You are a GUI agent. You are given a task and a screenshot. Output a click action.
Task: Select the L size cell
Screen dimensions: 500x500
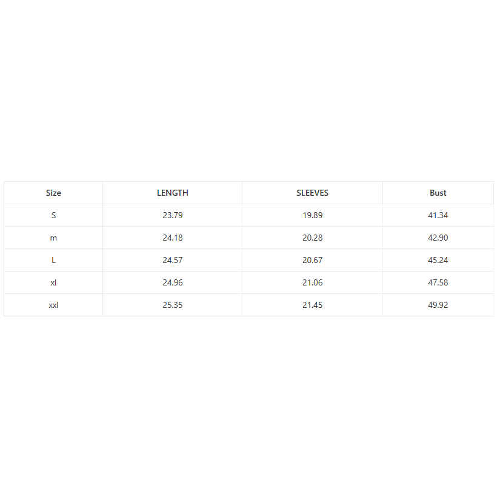(x=53, y=260)
